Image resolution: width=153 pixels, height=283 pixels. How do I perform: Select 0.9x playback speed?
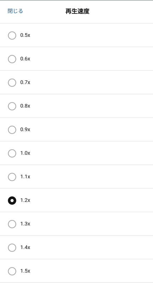click(12, 129)
